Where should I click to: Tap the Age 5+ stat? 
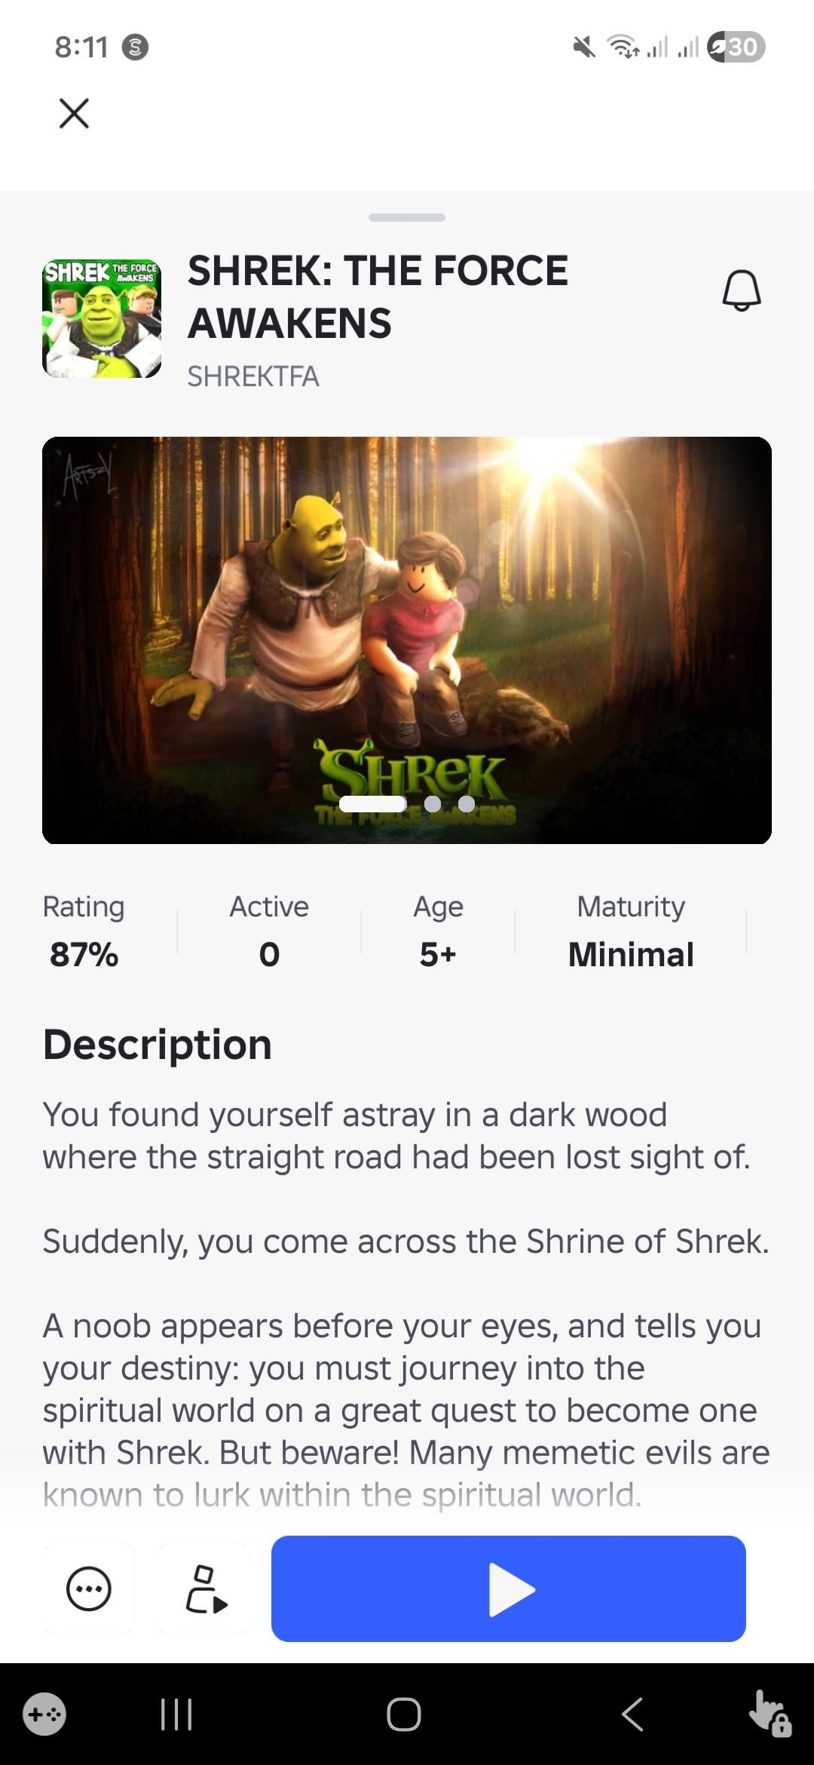pyautogui.click(x=438, y=932)
